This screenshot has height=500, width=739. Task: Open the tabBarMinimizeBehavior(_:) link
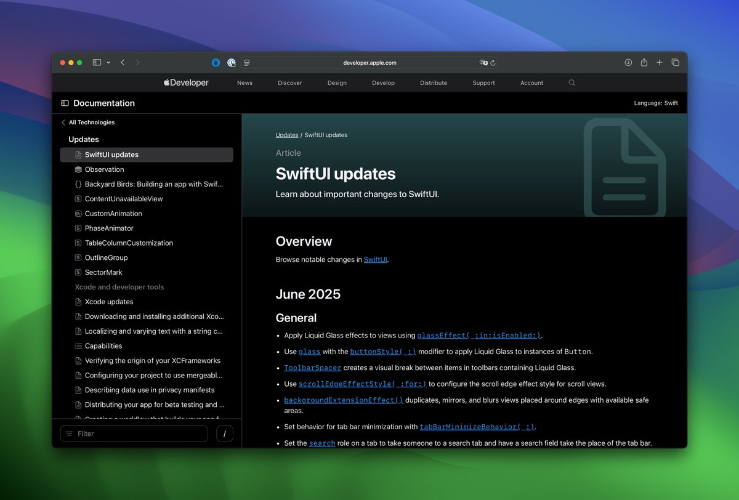(x=477, y=427)
